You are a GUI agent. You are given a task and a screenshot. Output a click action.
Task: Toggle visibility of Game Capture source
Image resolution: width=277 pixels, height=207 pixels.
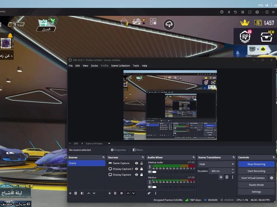(x=136, y=163)
